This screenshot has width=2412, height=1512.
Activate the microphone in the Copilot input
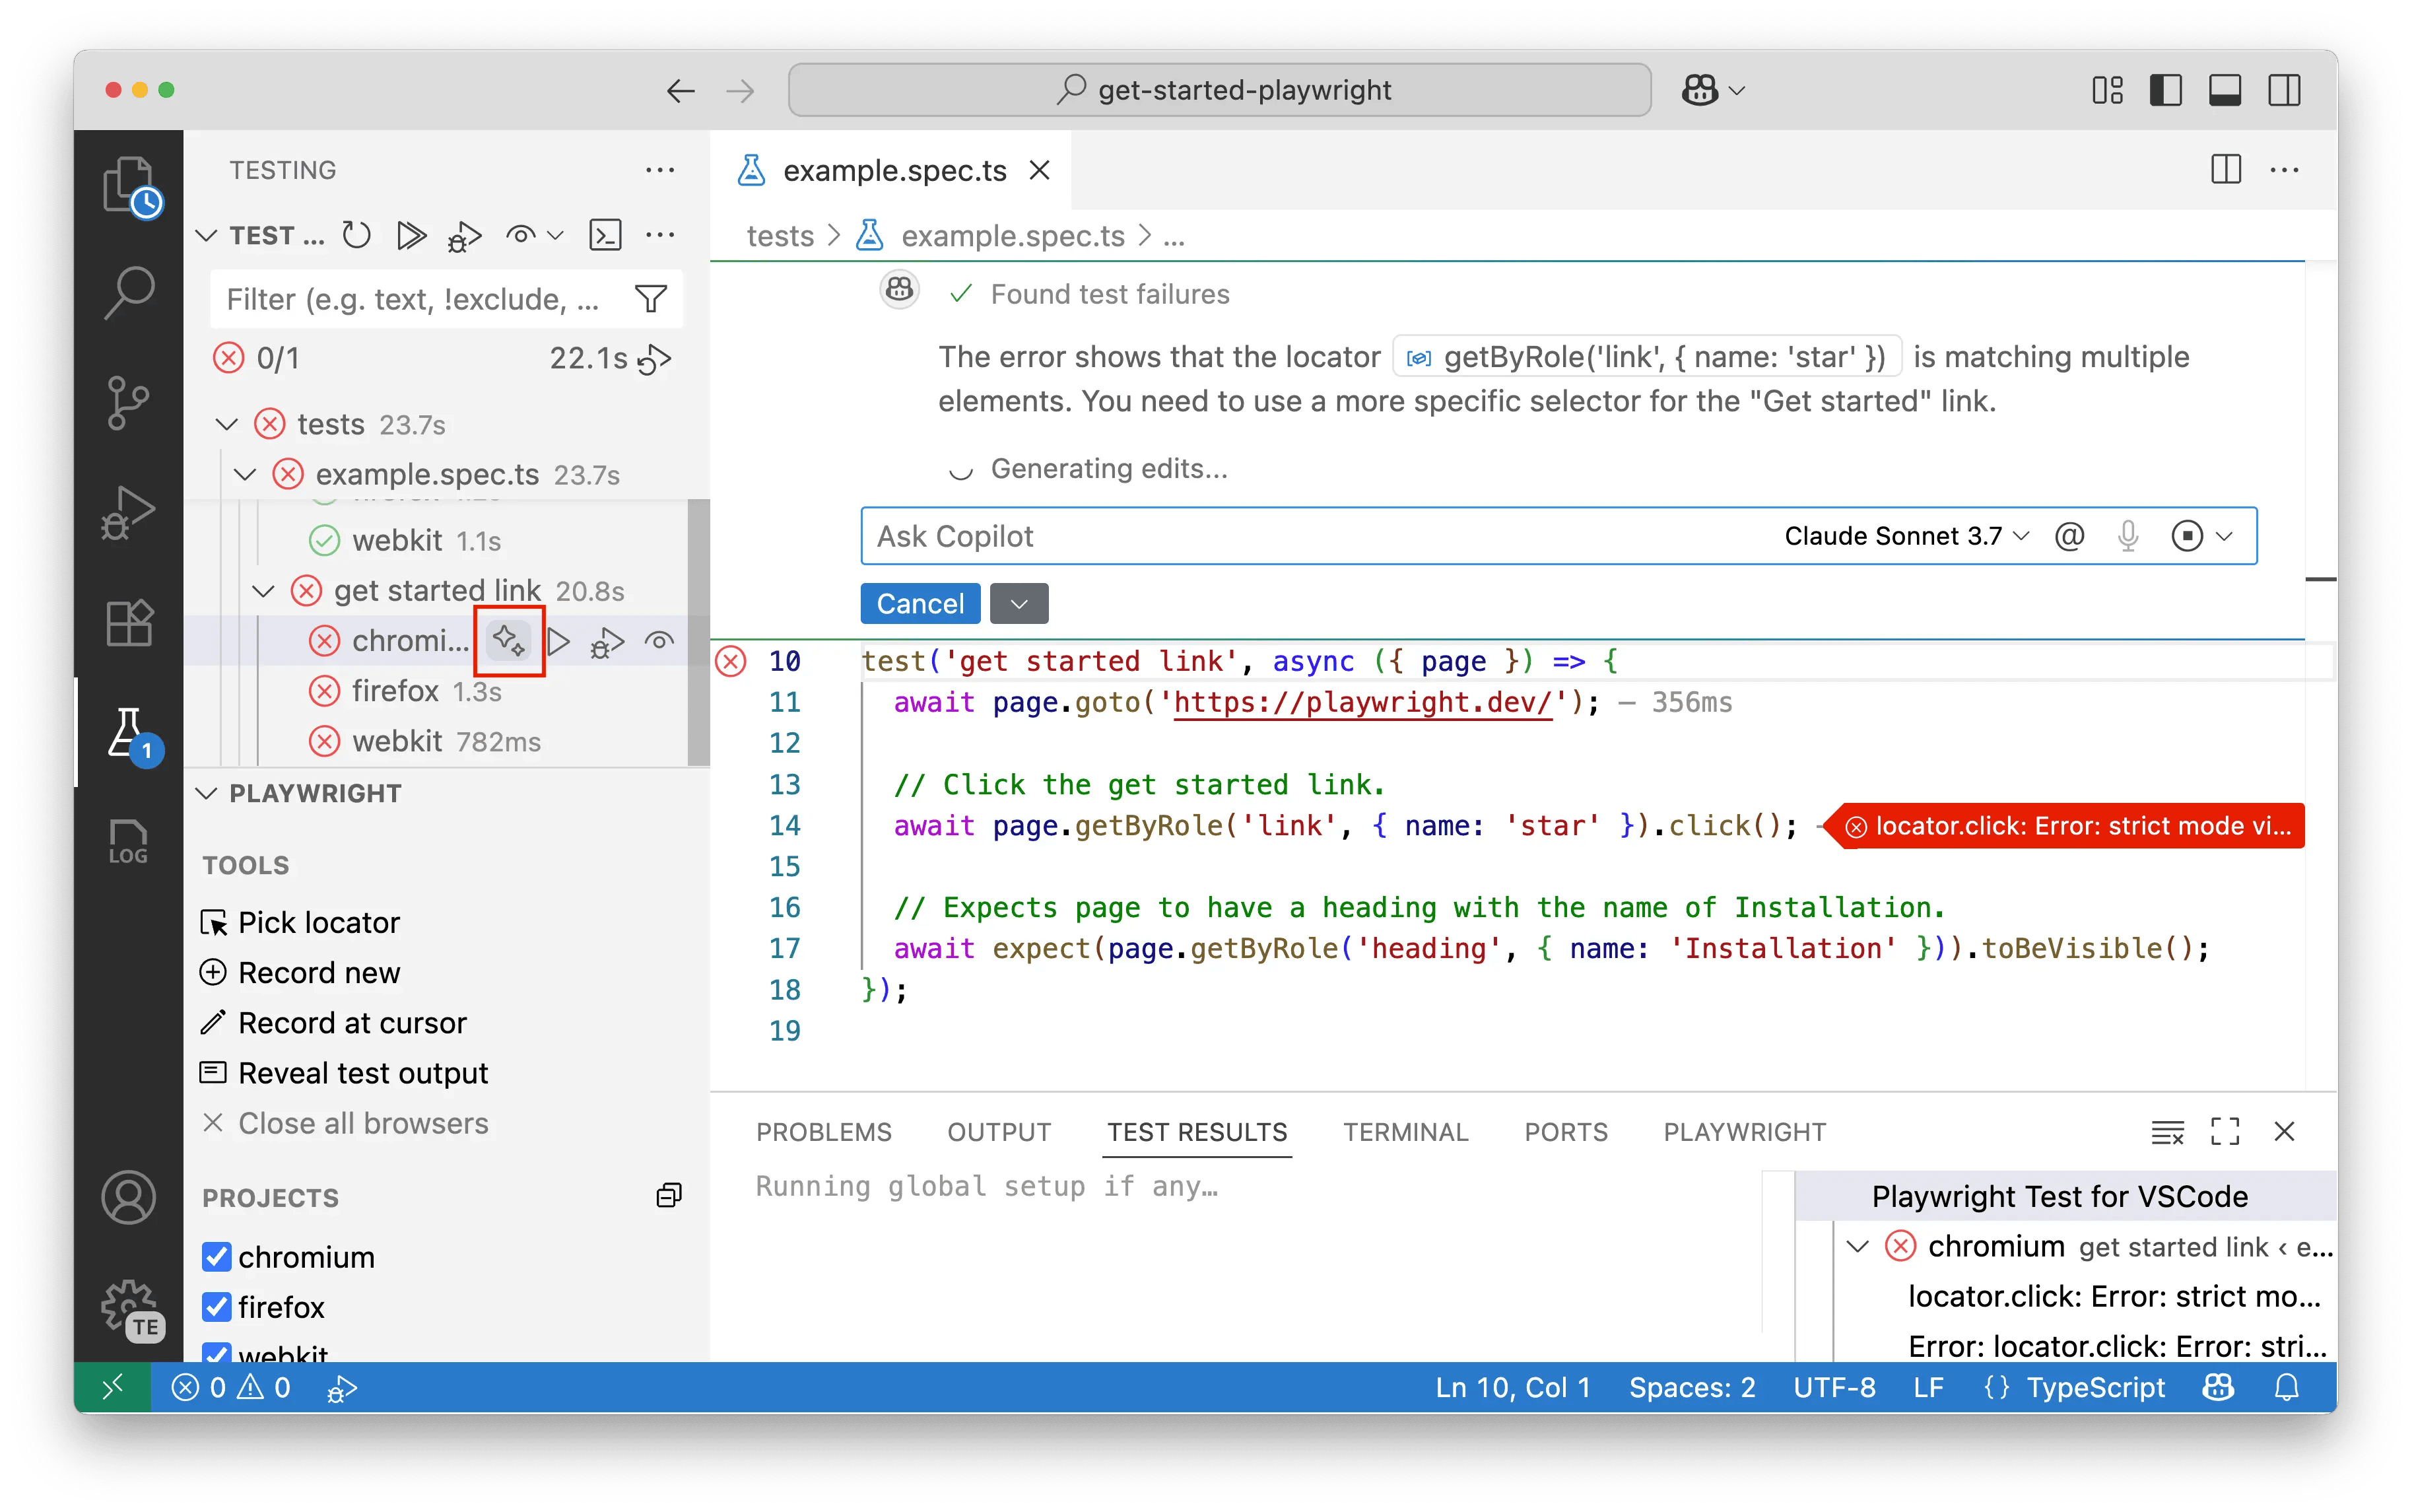pos(2127,536)
